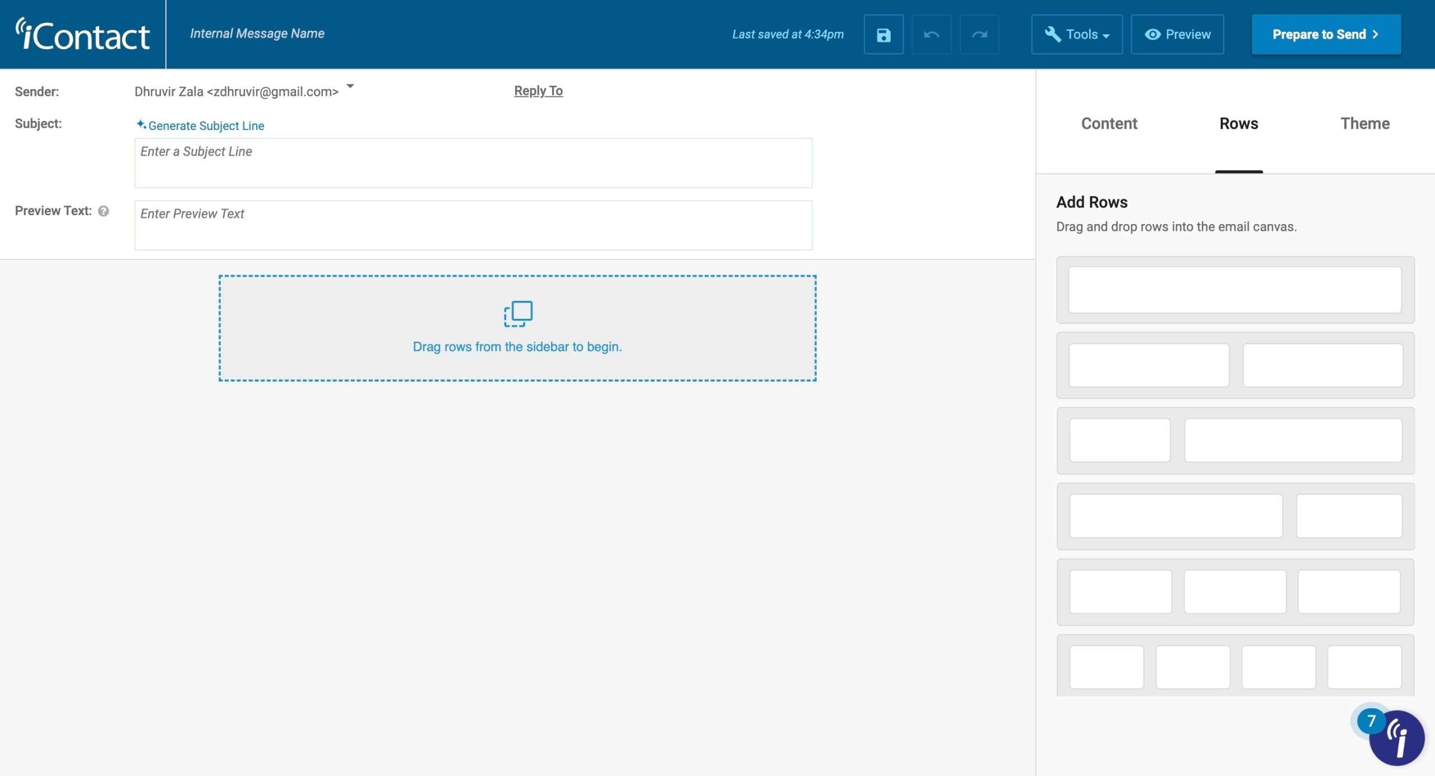Open the support chat widget with 7 notifications

[x=1397, y=738]
